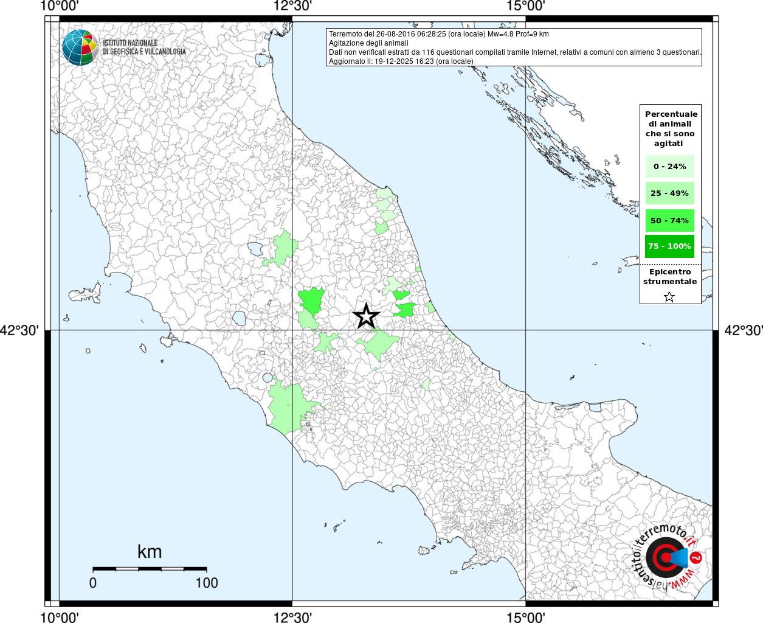Click the 12°30' longitude label at top
The height and width of the screenshot is (623, 763).
292,6
